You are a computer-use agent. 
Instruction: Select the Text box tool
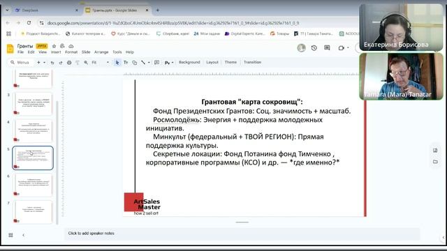[x=126, y=62]
